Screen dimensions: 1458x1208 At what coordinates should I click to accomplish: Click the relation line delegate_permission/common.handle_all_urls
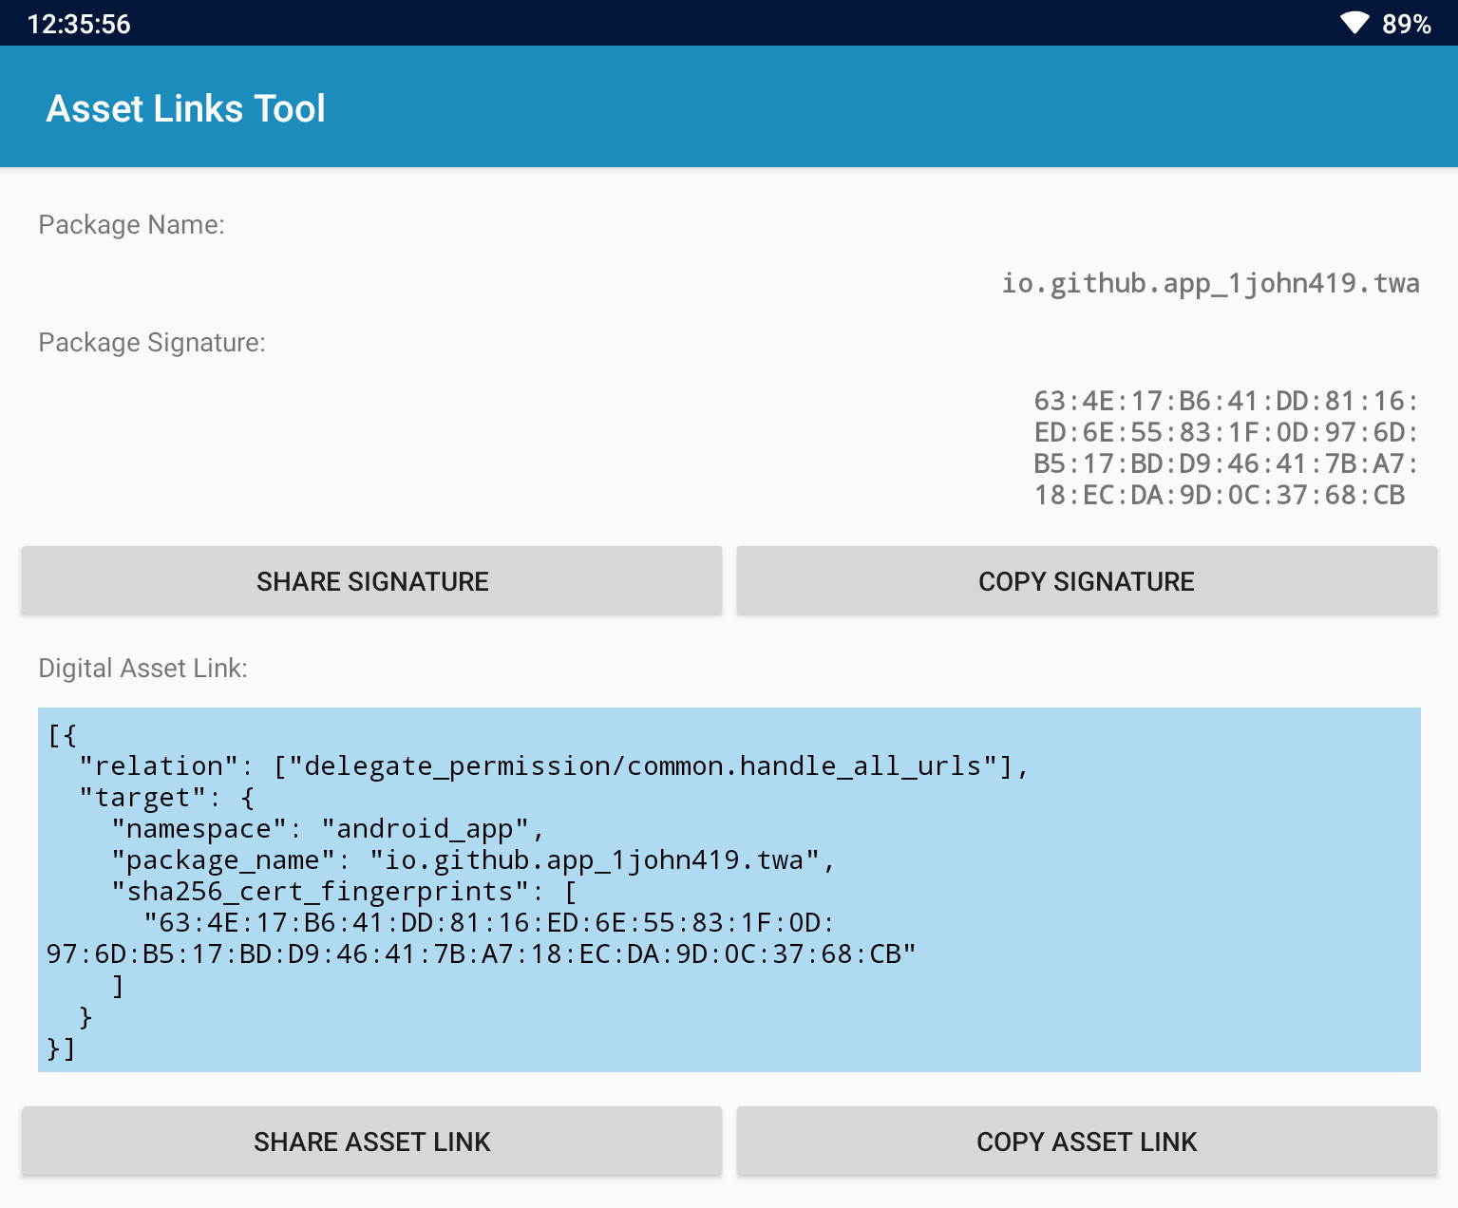coord(554,765)
